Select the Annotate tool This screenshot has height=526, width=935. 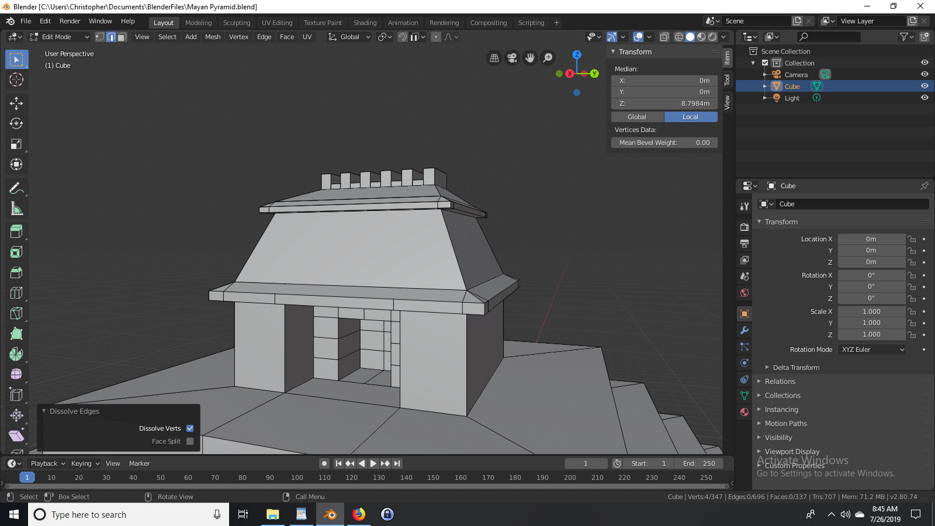(x=16, y=188)
